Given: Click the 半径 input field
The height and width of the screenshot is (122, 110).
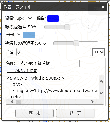Looking at the screenshot, I should (54, 52).
